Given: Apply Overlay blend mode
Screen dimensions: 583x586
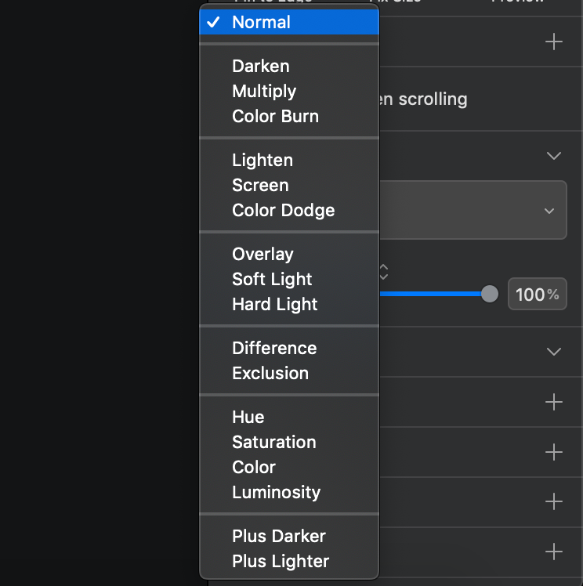Looking at the screenshot, I should [x=263, y=254].
